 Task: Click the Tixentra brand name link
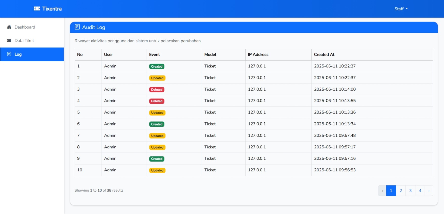[x=52, y=9]
